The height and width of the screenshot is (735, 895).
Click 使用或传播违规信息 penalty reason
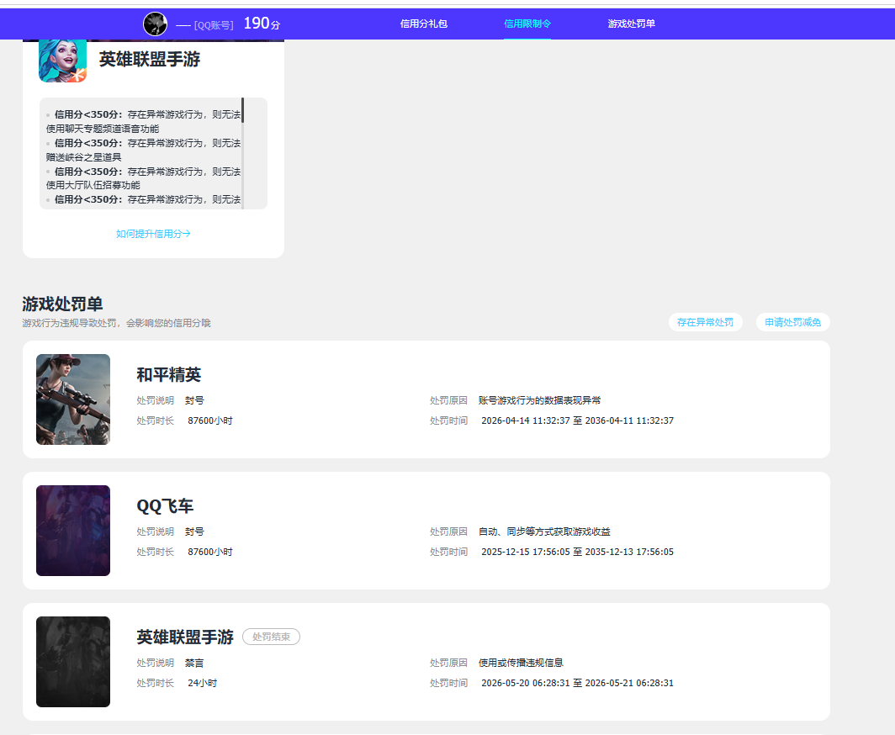click(x=521, y=663)
